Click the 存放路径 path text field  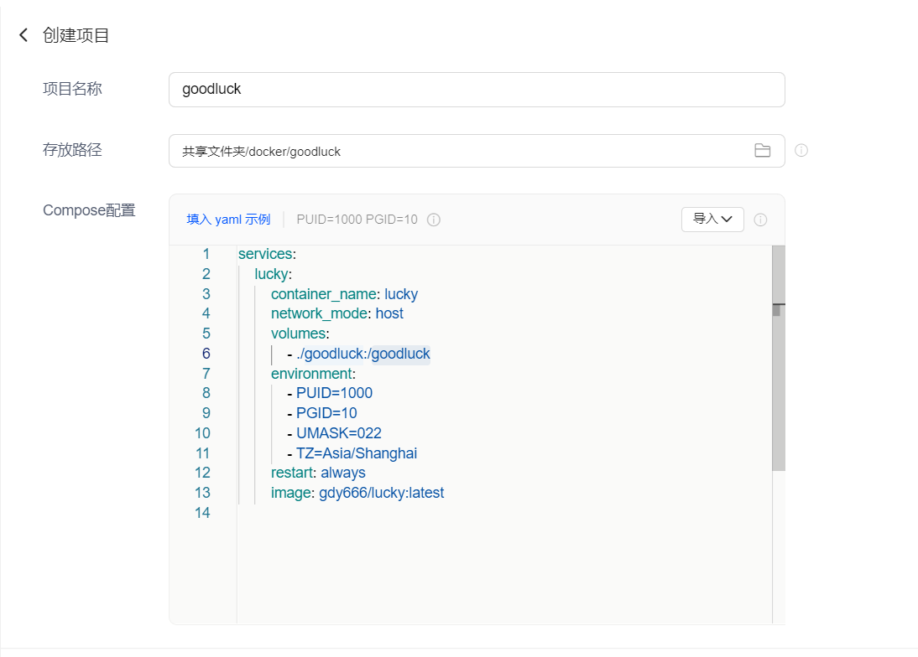462,152
